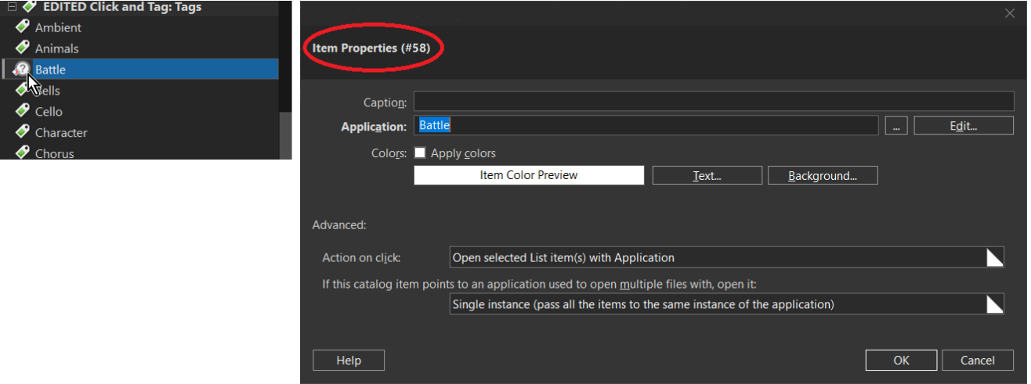
Task: Open the Text color picker
Action: tap(707, 176)
